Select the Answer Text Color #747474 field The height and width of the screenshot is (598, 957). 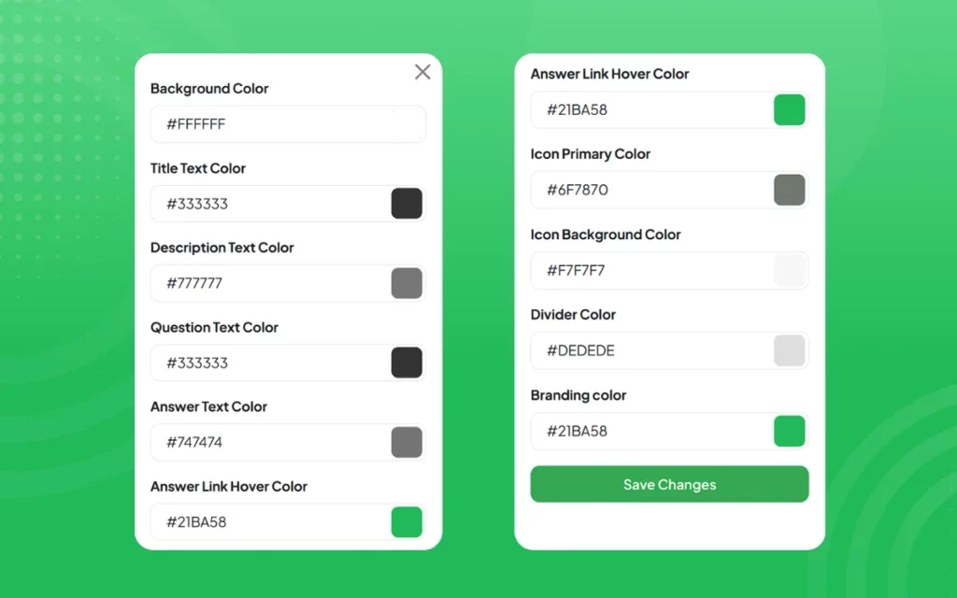pos(266,442)
